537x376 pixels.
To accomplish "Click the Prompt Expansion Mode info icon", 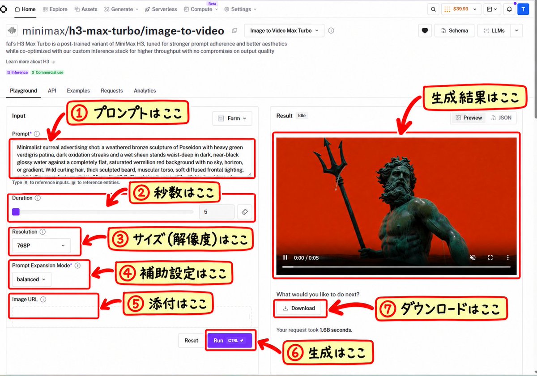I will (x=77, y=266).
